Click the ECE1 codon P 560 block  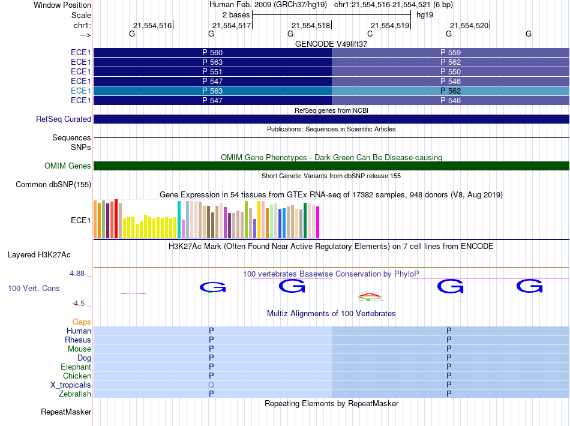(x=212, y=53)
